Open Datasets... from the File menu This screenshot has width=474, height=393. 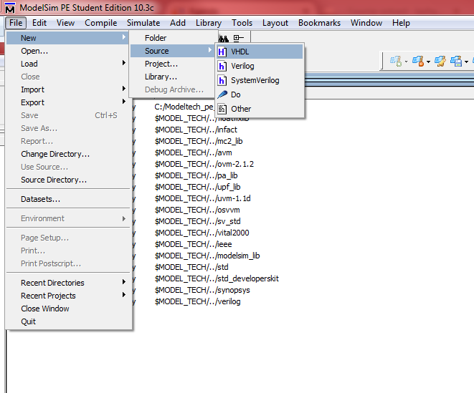pos(67,199)
